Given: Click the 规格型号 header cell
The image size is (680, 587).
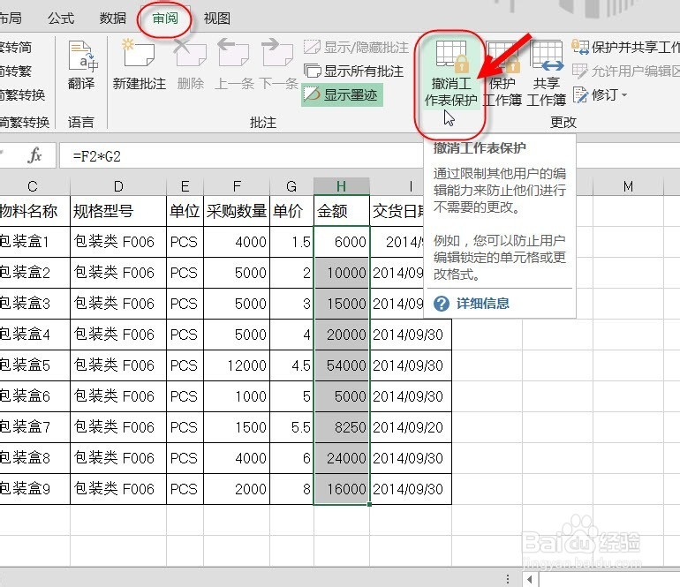Looking at the screenshot, I should click(x=118, y=211).
